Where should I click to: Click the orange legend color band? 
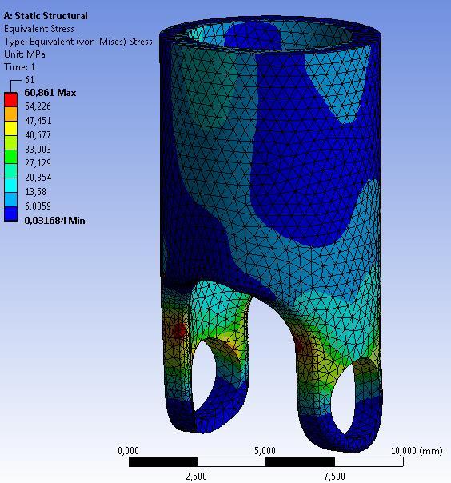click(10, 114)
